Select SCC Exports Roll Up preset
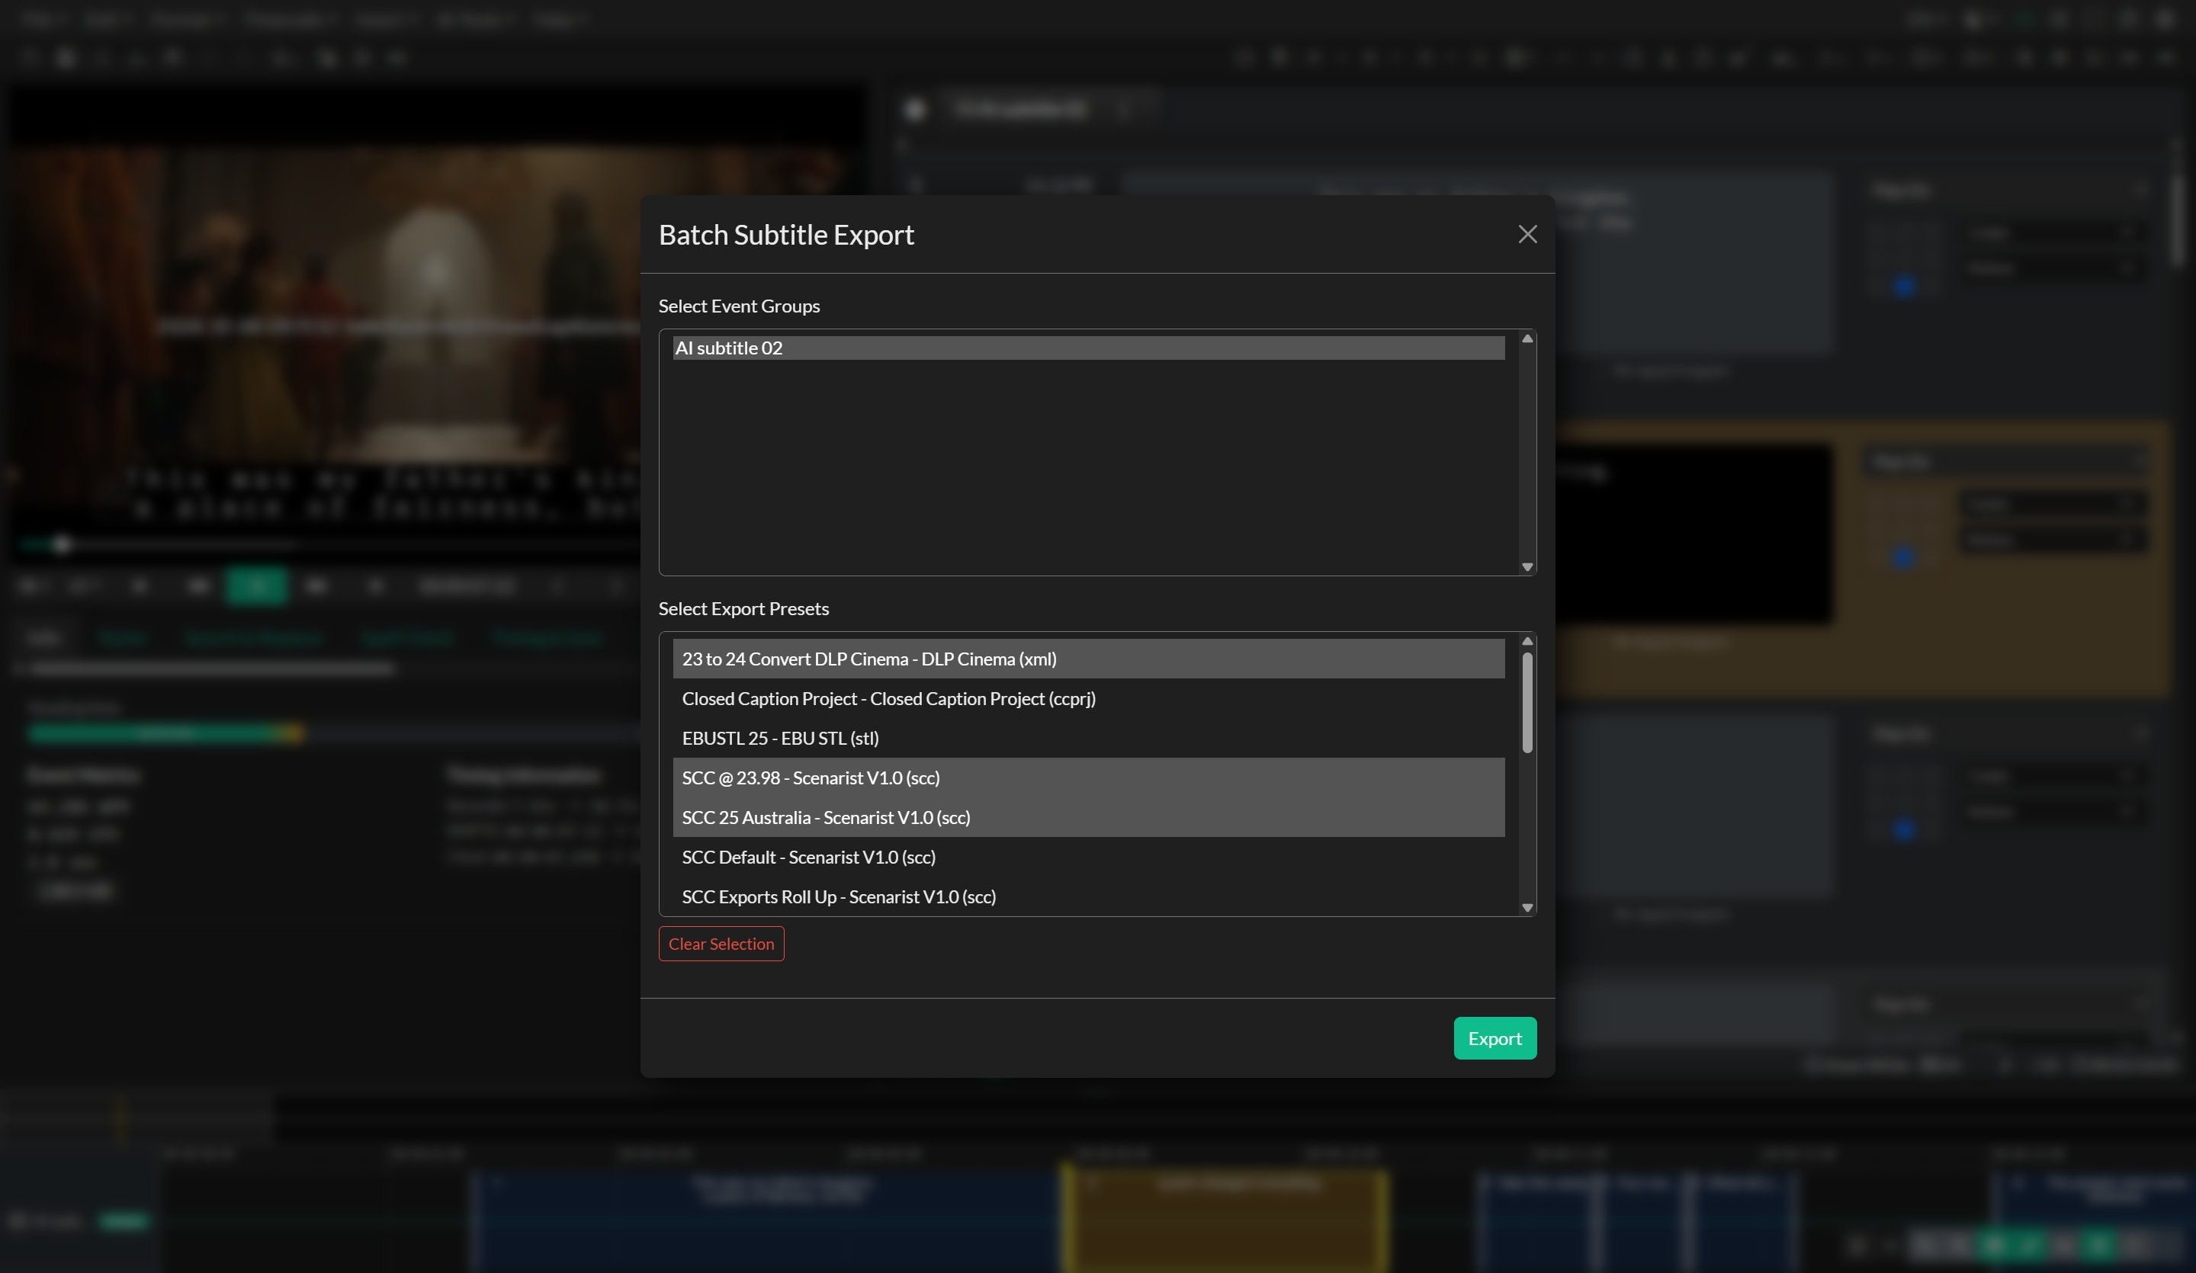This screenshot has width=2196, height=1273. tap(1088, 896)
